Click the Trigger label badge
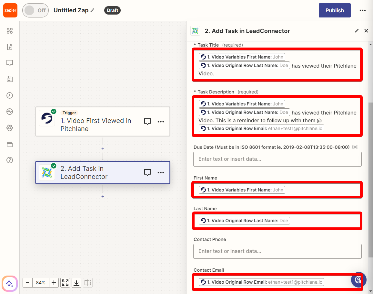 coord(69,113)
